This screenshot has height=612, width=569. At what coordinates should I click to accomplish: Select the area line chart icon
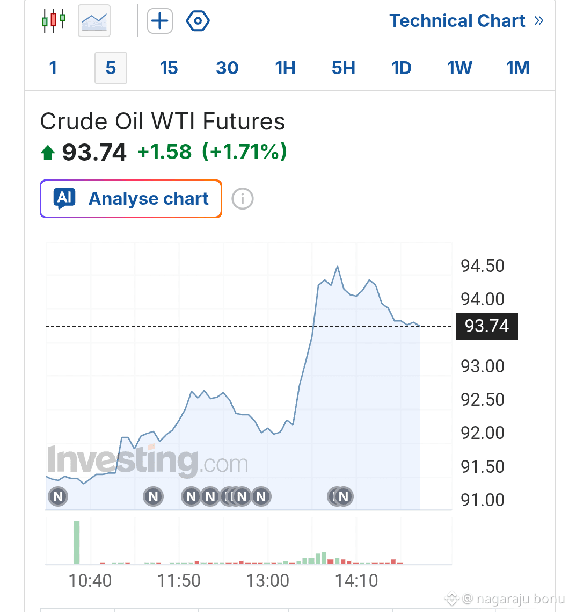coord(94,21)
